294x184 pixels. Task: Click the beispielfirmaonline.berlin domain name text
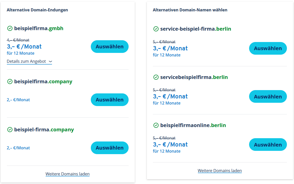pos(193,125)
